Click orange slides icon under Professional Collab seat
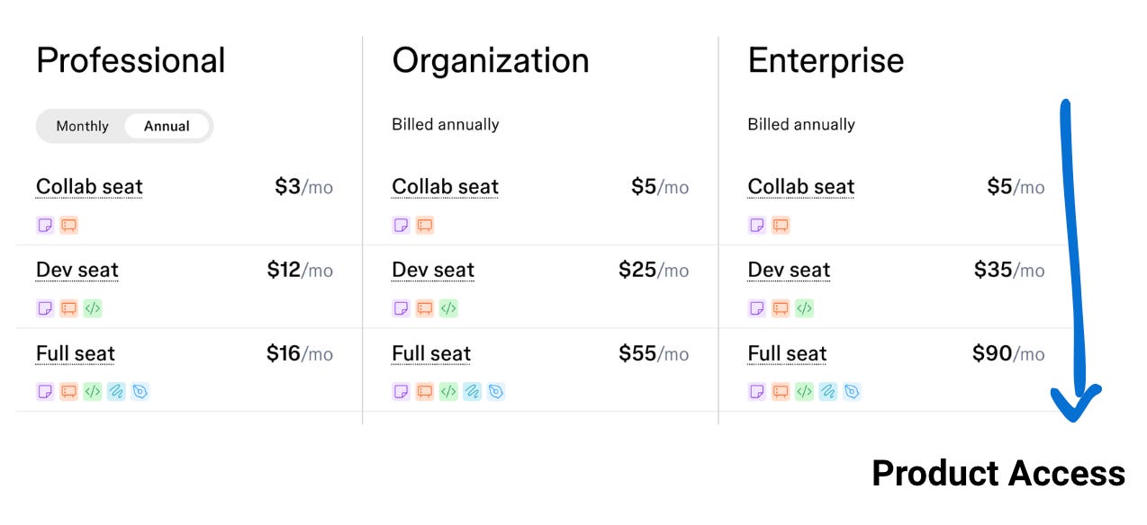 [68, 225]
